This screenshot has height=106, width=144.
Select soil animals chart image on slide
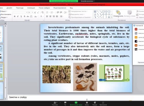point(114,73)
